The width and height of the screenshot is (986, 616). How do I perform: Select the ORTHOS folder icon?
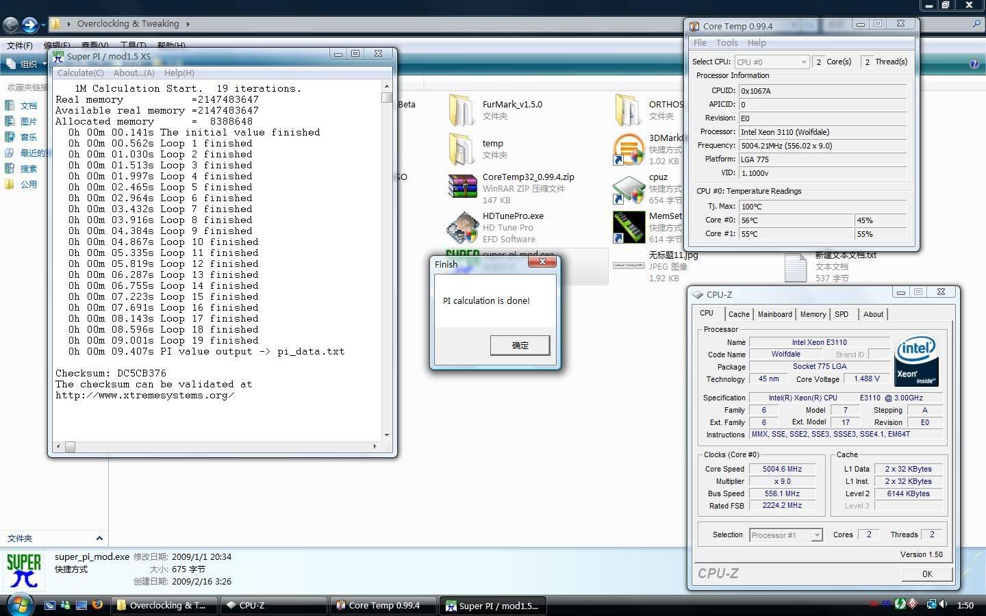[628, 110]
